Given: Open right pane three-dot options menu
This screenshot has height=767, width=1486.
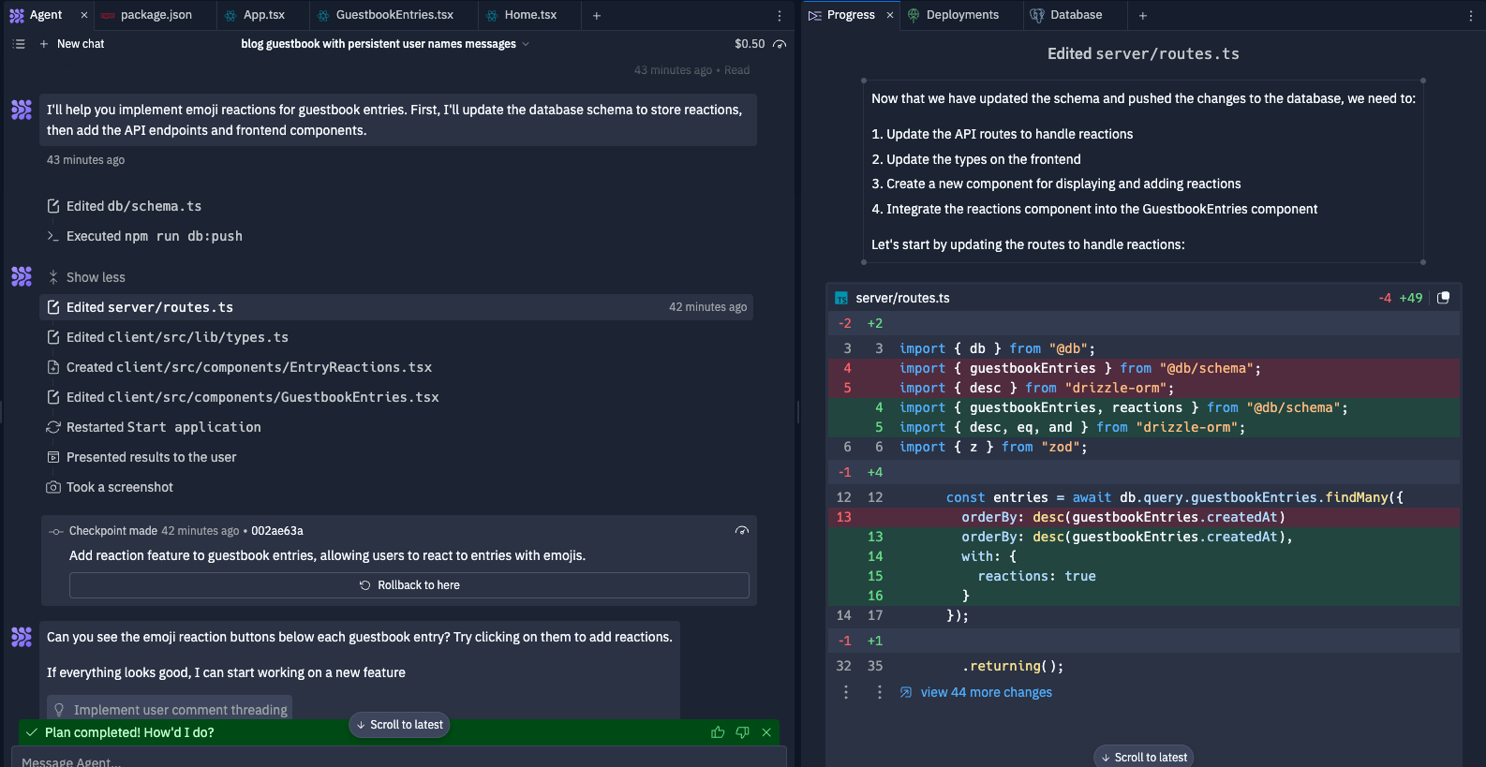Looking at the screenshot, I should [1470, 16].
